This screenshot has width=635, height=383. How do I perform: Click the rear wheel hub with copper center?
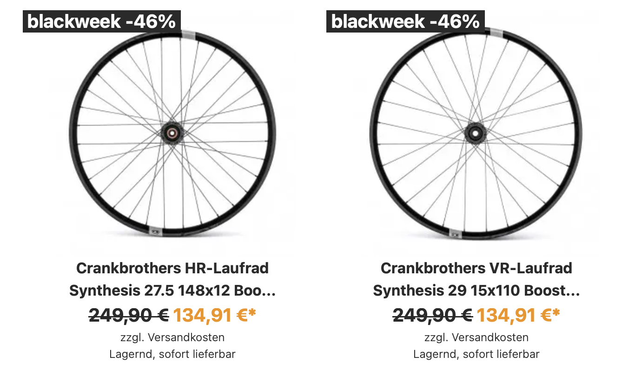point(172,133)
